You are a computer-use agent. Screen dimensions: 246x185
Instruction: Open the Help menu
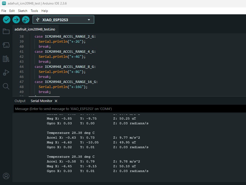pyautogui.click(x=45, y=11)
